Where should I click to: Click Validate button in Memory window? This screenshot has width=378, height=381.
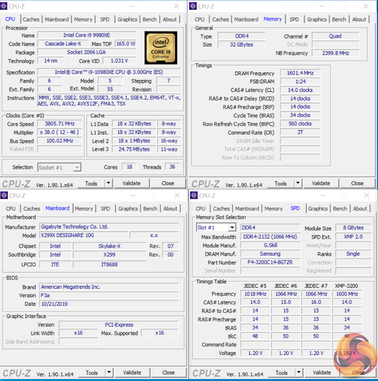(x=321, y=183)
